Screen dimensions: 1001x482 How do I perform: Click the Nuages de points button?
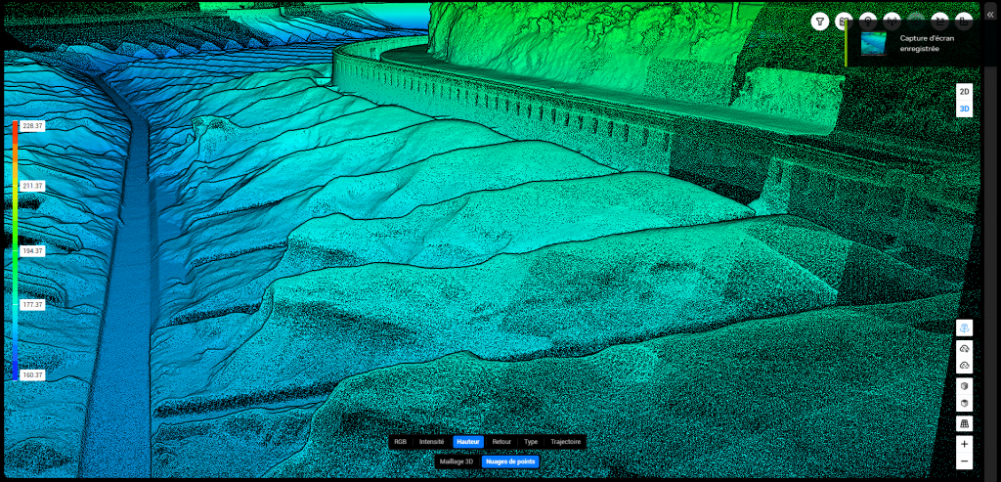[510, 460]
